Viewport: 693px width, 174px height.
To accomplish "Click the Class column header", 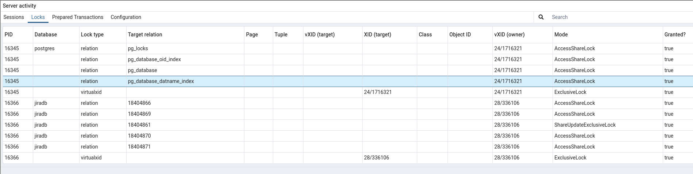I will point(432,35).
